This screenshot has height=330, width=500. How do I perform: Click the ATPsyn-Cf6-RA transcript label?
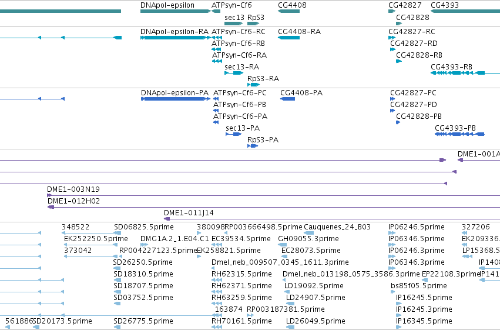[239, 55]
